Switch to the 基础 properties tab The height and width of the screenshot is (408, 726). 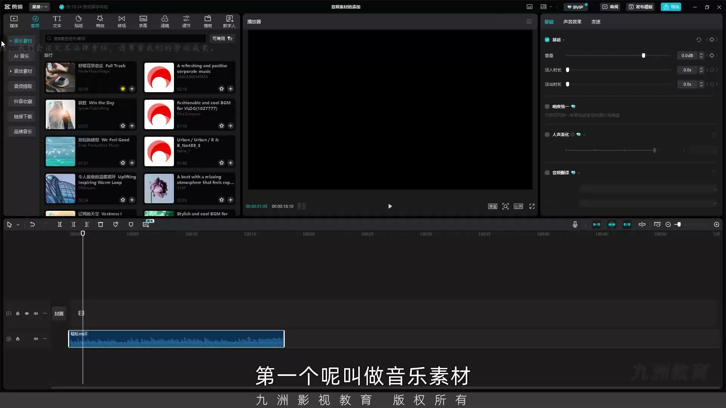549,22
